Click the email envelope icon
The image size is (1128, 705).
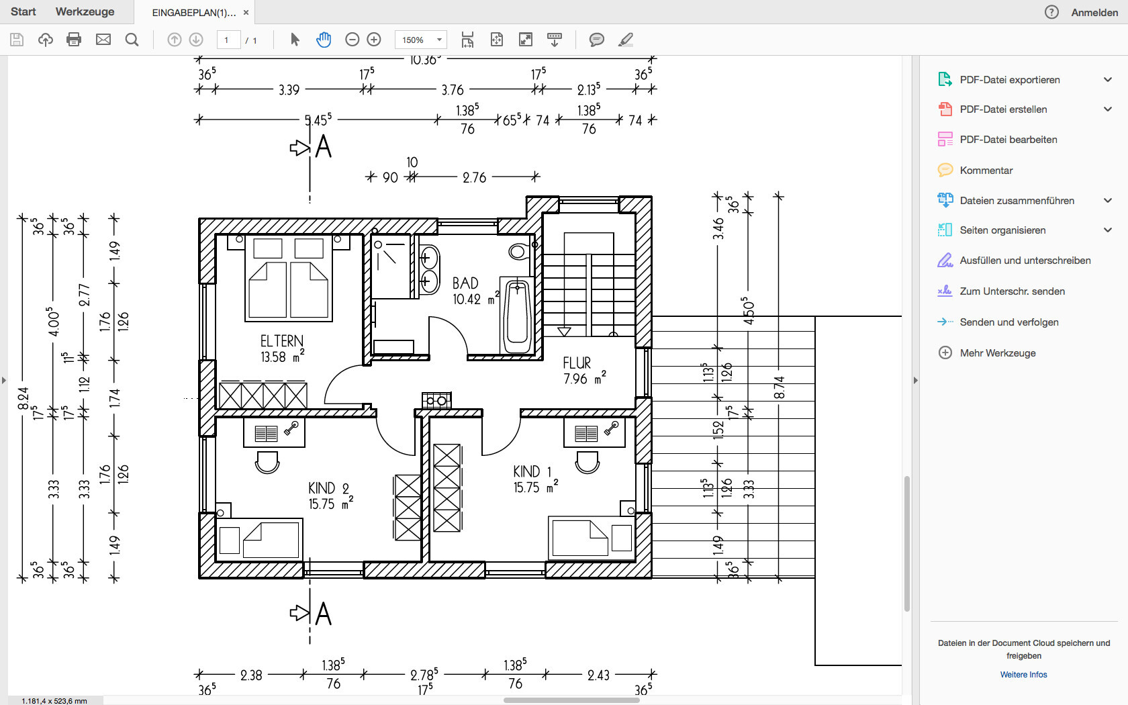pyautogui.click(x=103, y=40)
